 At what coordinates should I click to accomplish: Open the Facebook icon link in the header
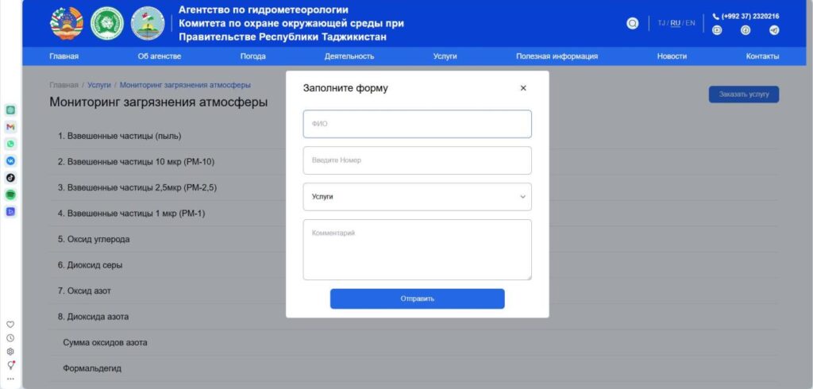[746, 30]
